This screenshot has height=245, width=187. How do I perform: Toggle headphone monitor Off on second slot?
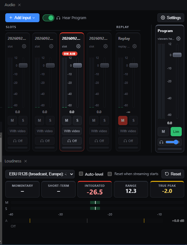point(45,141)
